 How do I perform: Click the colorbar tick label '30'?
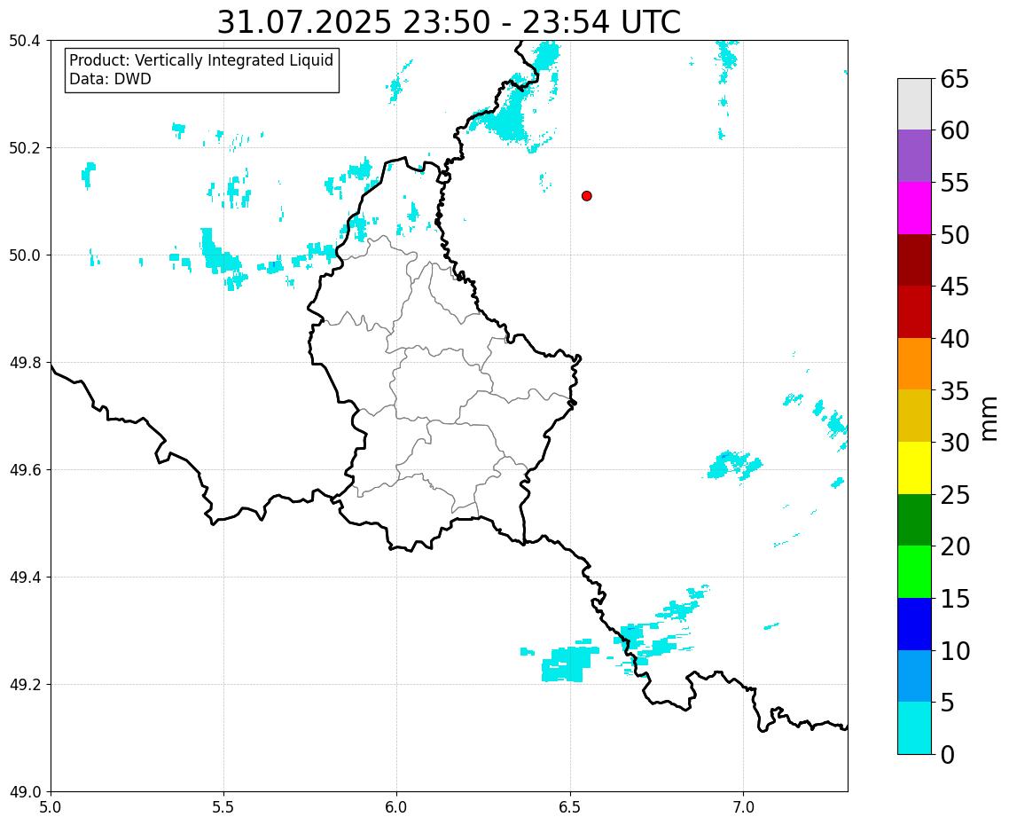[x=954, y=443]
